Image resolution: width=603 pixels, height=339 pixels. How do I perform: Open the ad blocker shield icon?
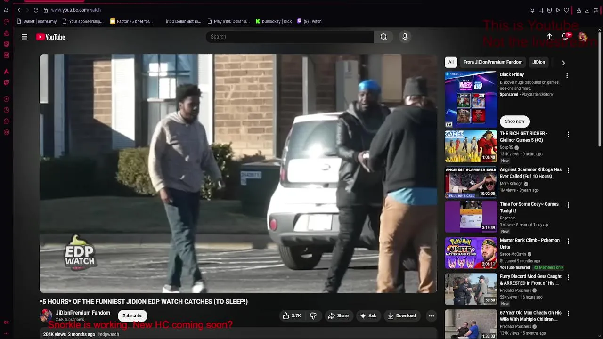[549, 10]
